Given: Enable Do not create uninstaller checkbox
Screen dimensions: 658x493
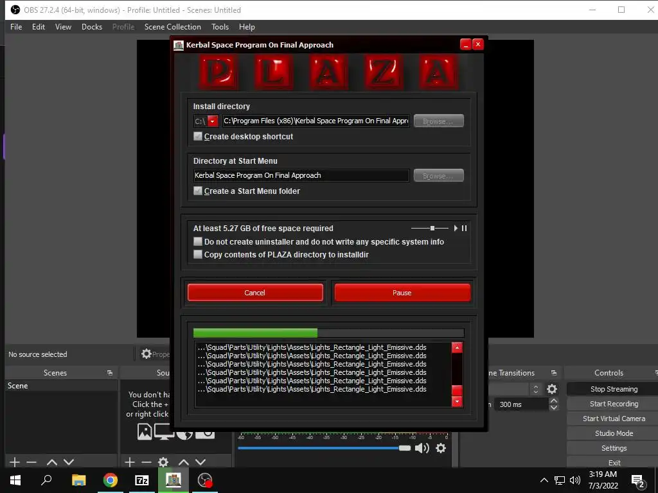Looking at the screenshot, I should coord(198,241).
